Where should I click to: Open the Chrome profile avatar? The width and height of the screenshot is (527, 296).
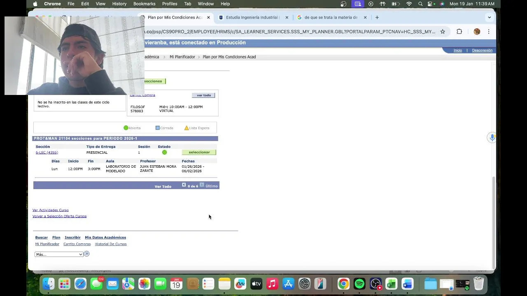point(477,32)
